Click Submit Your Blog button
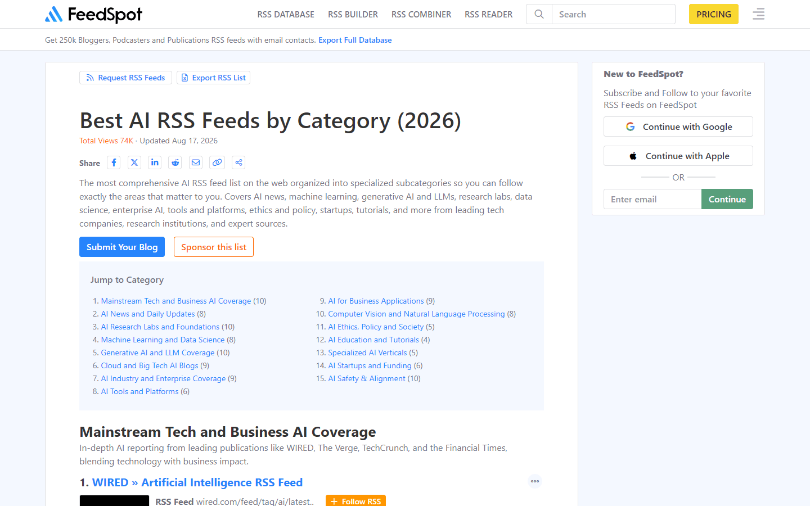The width and height of the screenshot is (810, 506). 122,247
